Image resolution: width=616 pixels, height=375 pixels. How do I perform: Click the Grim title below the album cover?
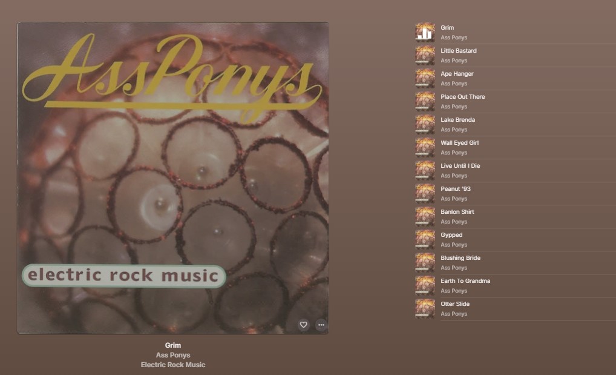[x=173, y=345]
